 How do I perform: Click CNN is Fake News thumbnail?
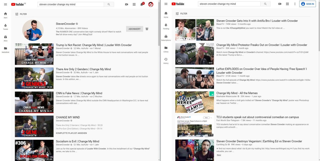34,102
